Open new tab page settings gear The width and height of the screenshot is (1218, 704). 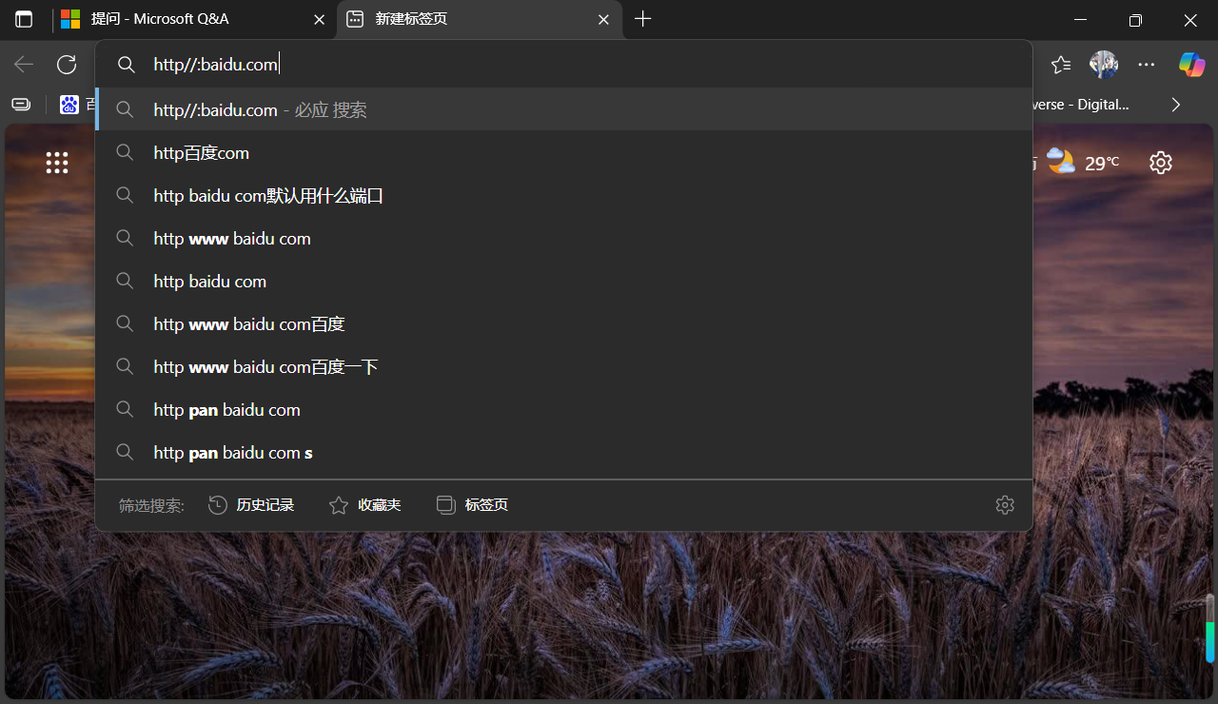[x=1160, y=163]
